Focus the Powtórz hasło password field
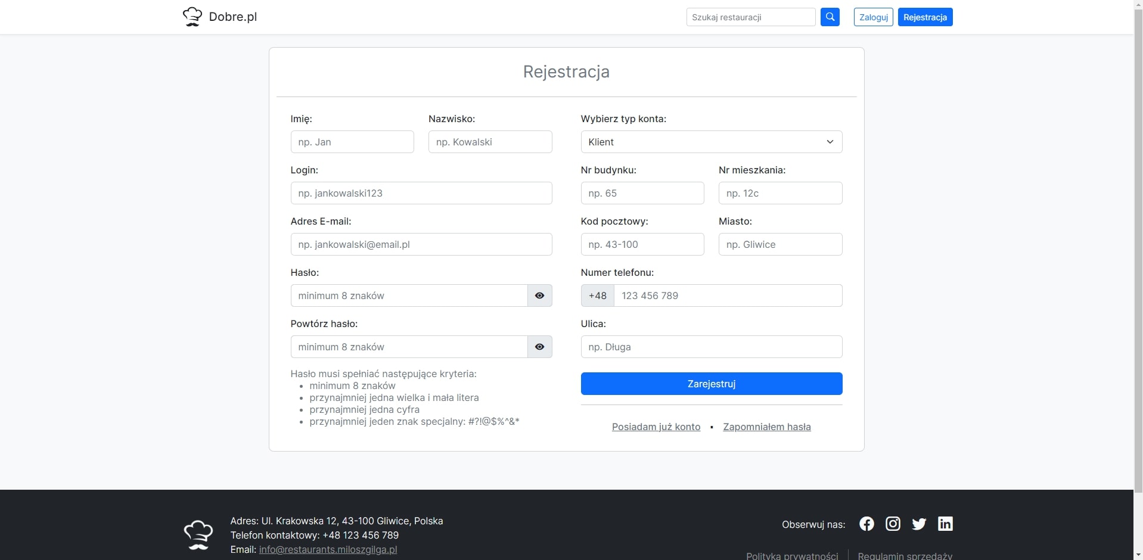 409,347
